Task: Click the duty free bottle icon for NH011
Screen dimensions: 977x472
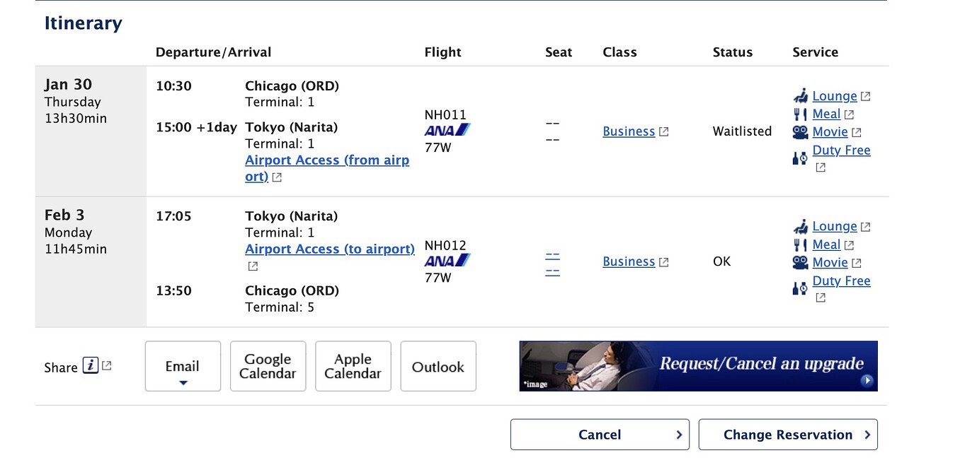Action: 800,158
